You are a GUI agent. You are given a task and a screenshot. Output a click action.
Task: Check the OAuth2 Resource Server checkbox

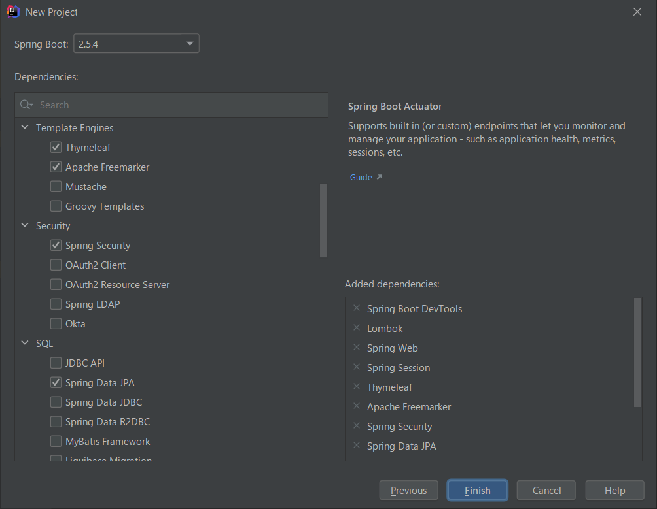(56, 284)
